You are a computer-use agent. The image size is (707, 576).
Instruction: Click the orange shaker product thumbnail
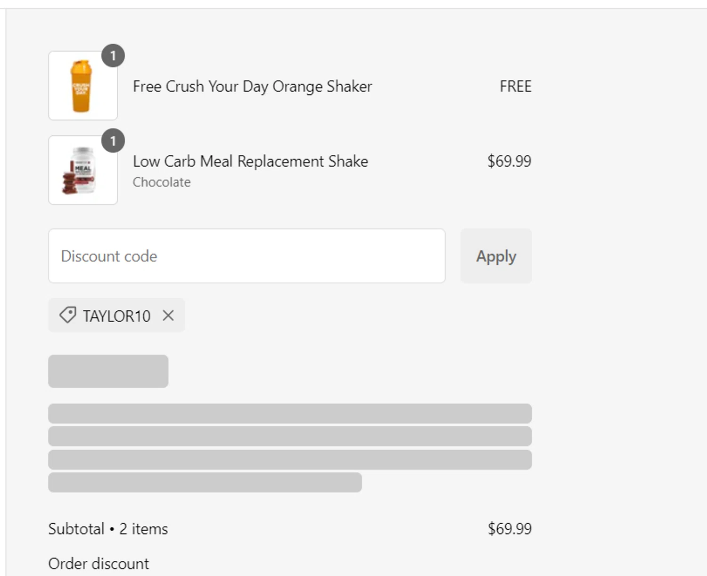[82, 86]
